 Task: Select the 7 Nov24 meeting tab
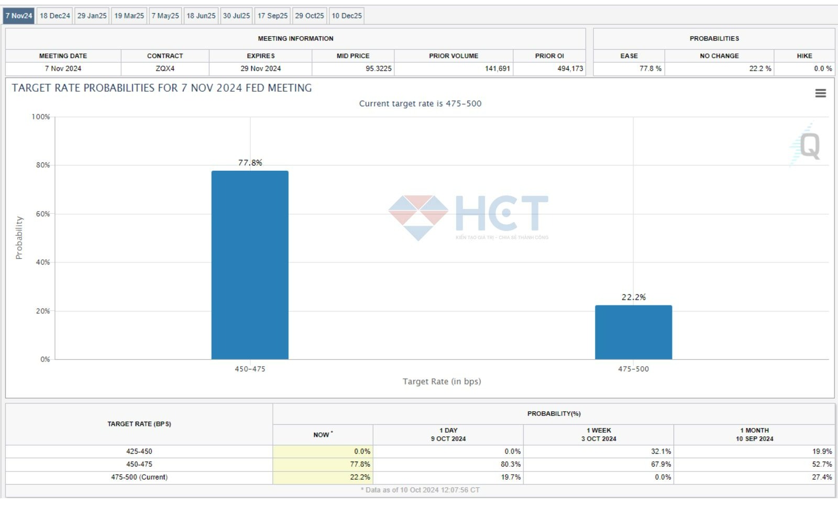click(x=19, y=16)
